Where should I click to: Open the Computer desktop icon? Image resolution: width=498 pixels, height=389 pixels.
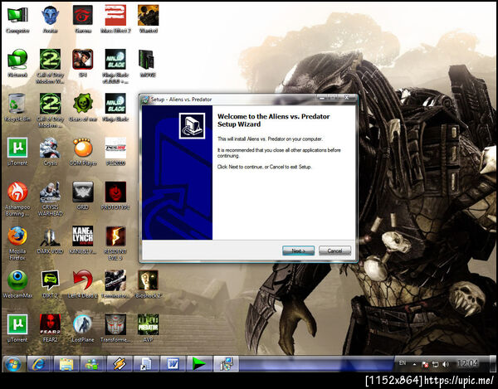pos(17,20)
